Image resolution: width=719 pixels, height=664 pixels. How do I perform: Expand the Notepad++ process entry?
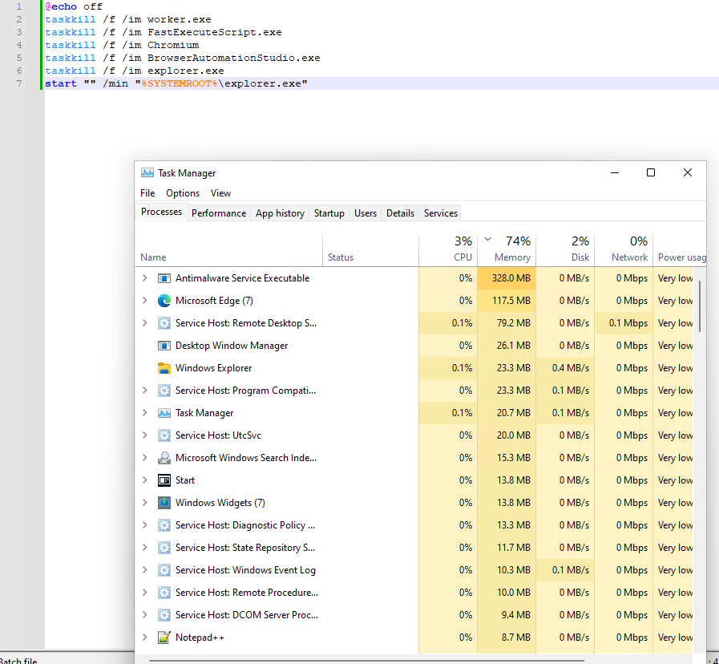pyautogui.click(x=144, y=638)
